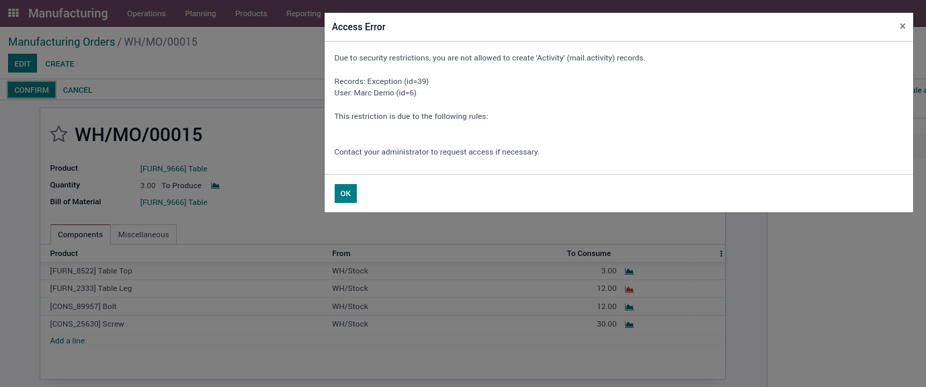Screen dimensions: 926x387
Task: Select the [CONS_89957] Bolt row
Action: [382, 306]
